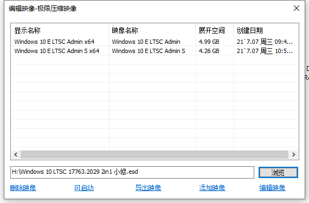Screen dimensions: 309x203
Task: Focus the ESD file path input field
Action: point(132,172)
